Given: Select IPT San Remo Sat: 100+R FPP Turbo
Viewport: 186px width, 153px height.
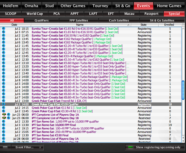Looking at the screenshot, I should click(x=91, y=128).
